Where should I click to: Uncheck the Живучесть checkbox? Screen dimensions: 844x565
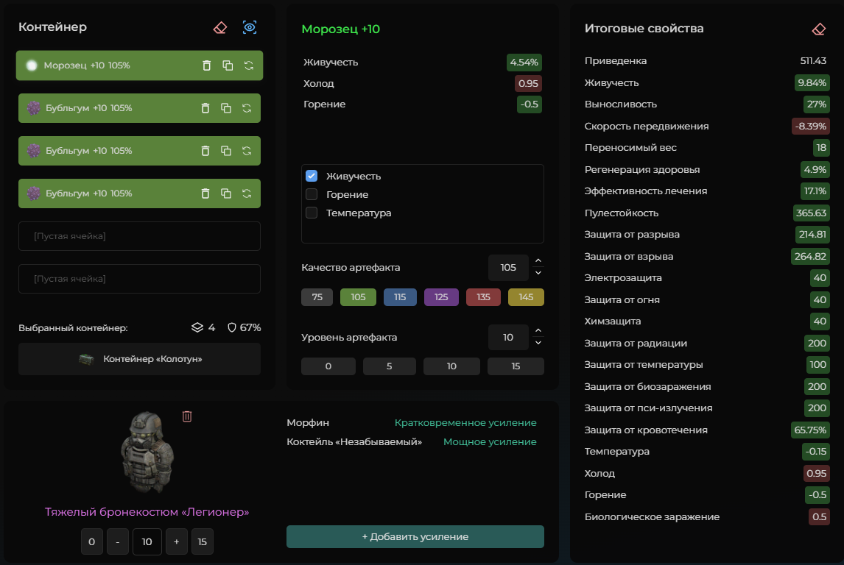(312, 176)
